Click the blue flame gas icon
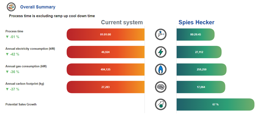This screenshot has height=117, width=271. pyautogui.click(x=161, y=70)
